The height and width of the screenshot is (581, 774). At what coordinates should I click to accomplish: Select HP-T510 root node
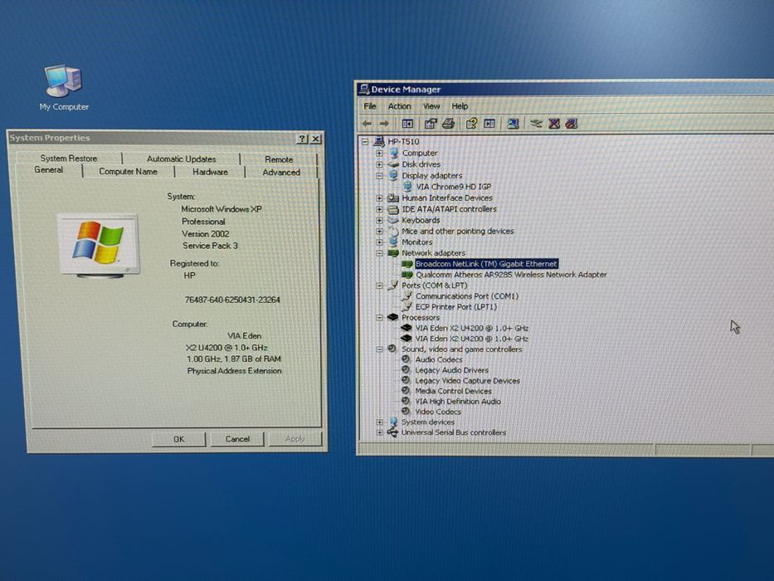click(x=403, y=141)
